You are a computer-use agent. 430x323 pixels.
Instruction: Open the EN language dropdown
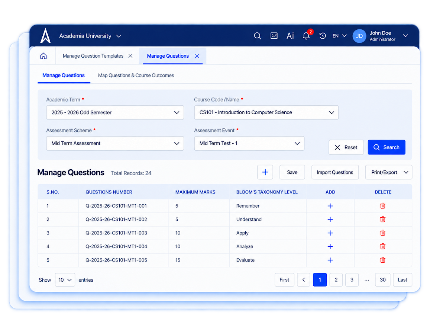339,36
